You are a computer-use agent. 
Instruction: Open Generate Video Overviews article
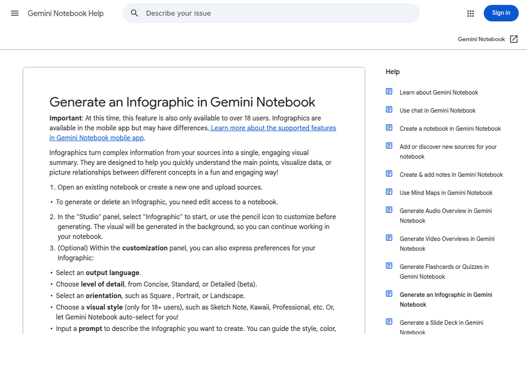pyautogui.click(x=447, y=244)
